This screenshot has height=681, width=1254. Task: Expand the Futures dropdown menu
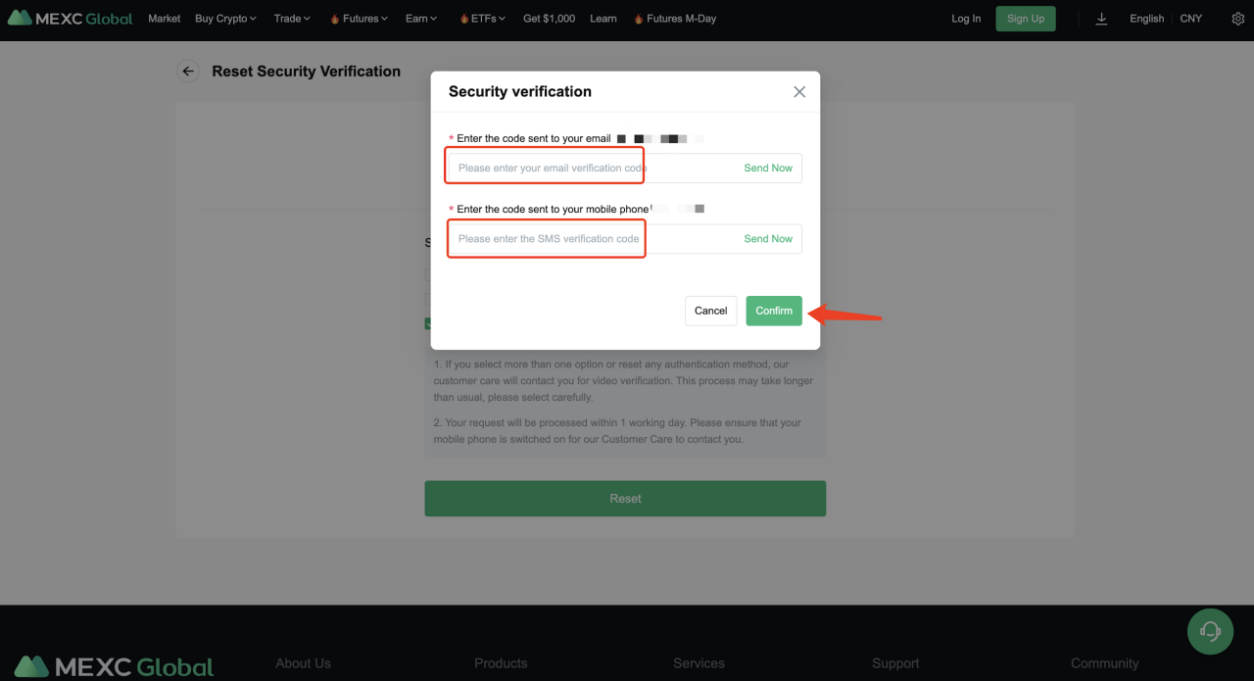360,19
